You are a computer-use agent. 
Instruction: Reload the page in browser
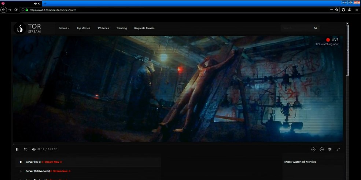[16, 10]
